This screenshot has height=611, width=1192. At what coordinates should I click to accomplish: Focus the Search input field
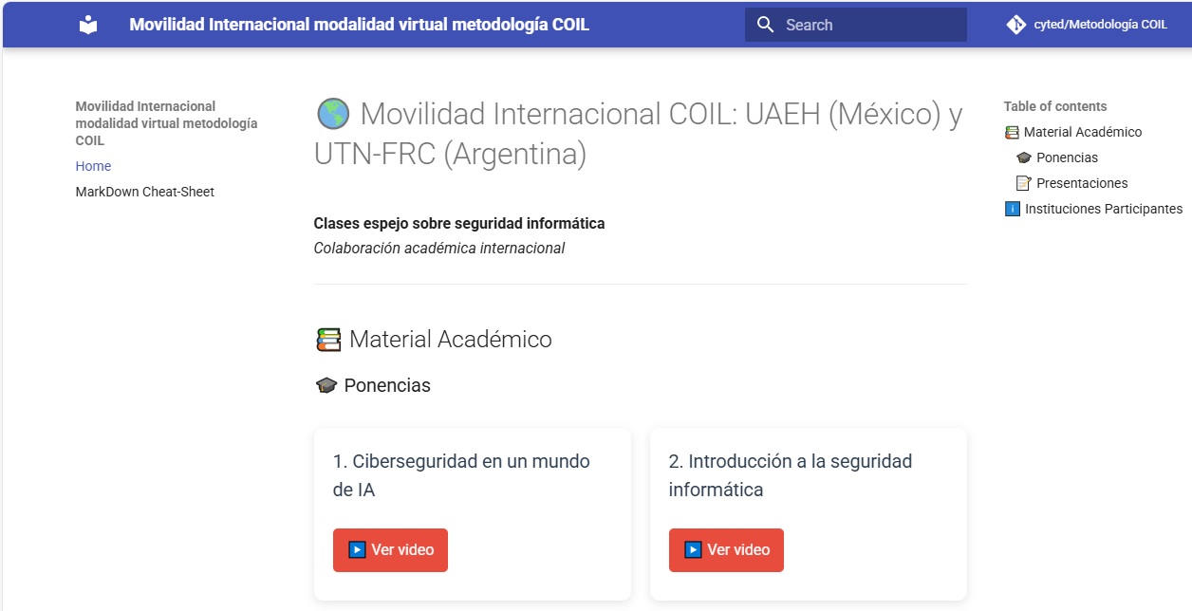868,25
